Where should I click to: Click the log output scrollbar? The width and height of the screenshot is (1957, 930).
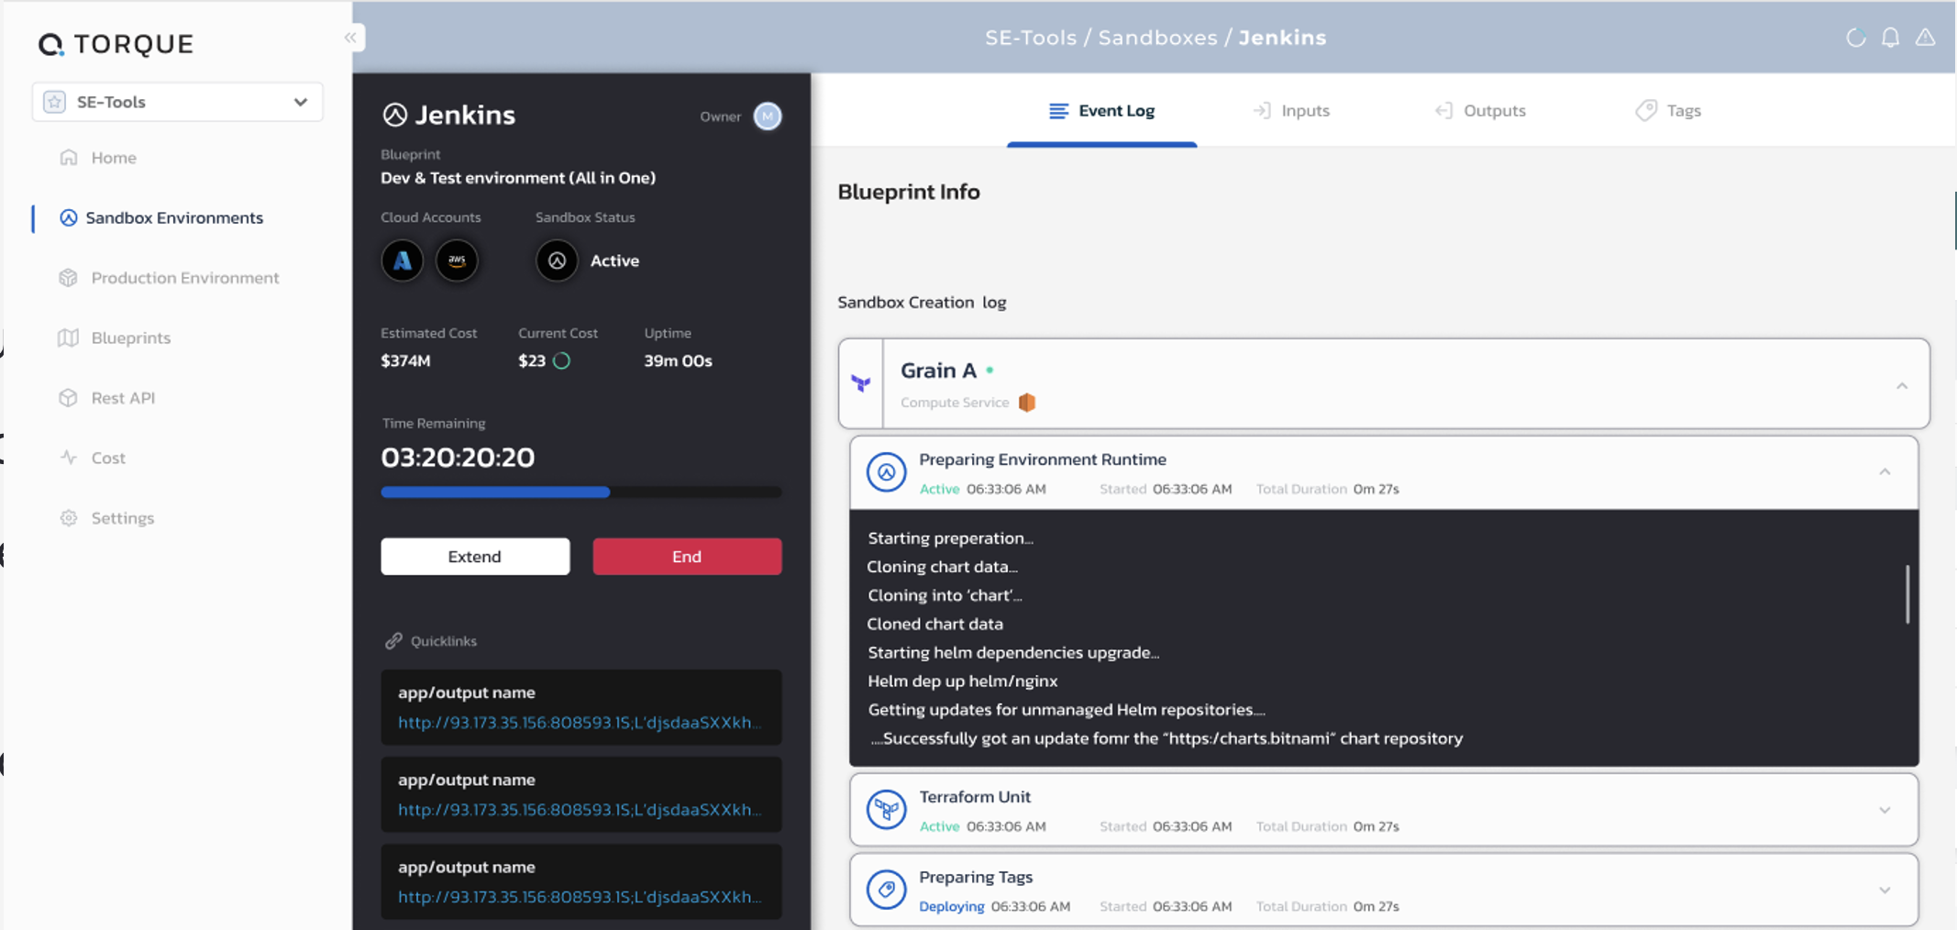pos(1907,594)
